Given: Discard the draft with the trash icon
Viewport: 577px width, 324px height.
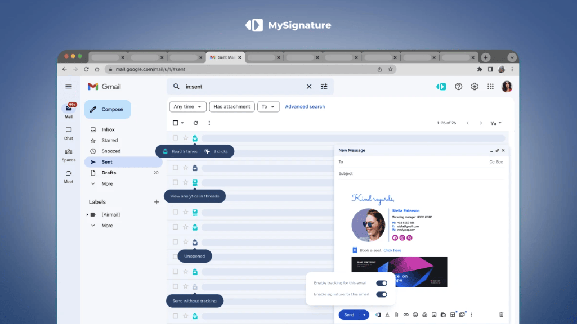Looking at the screenshot, I should click(x=500, y=314).
